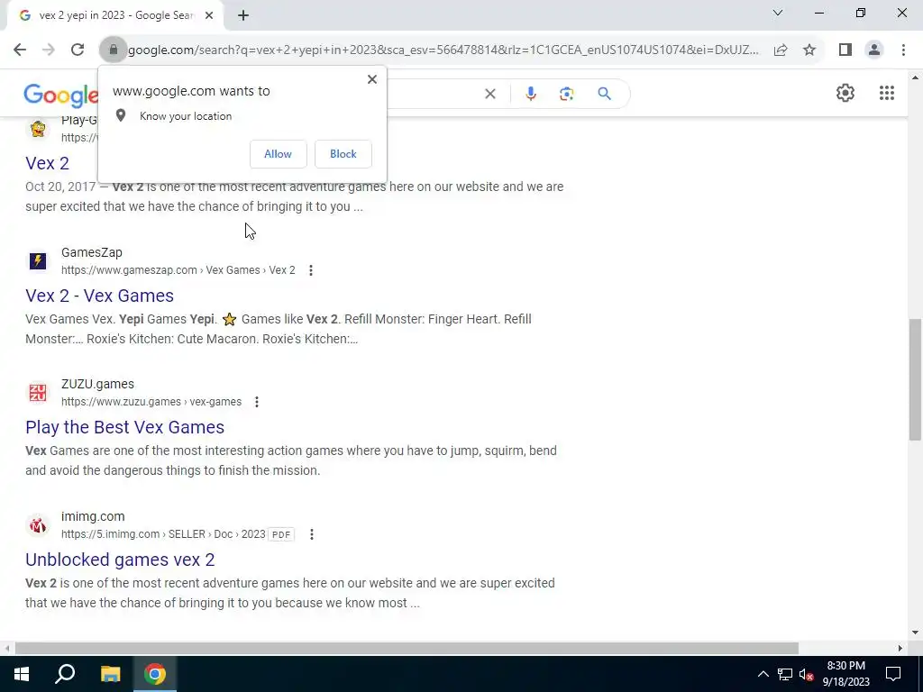Click the scroll down arrow
Image resolution: width=923 pixels, height=692 pixels.
point(915,633)
